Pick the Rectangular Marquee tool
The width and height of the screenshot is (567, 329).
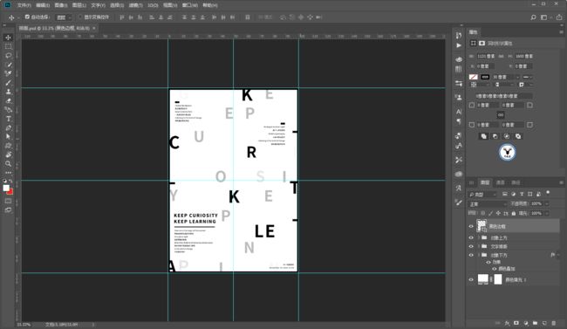pos(9,47)
